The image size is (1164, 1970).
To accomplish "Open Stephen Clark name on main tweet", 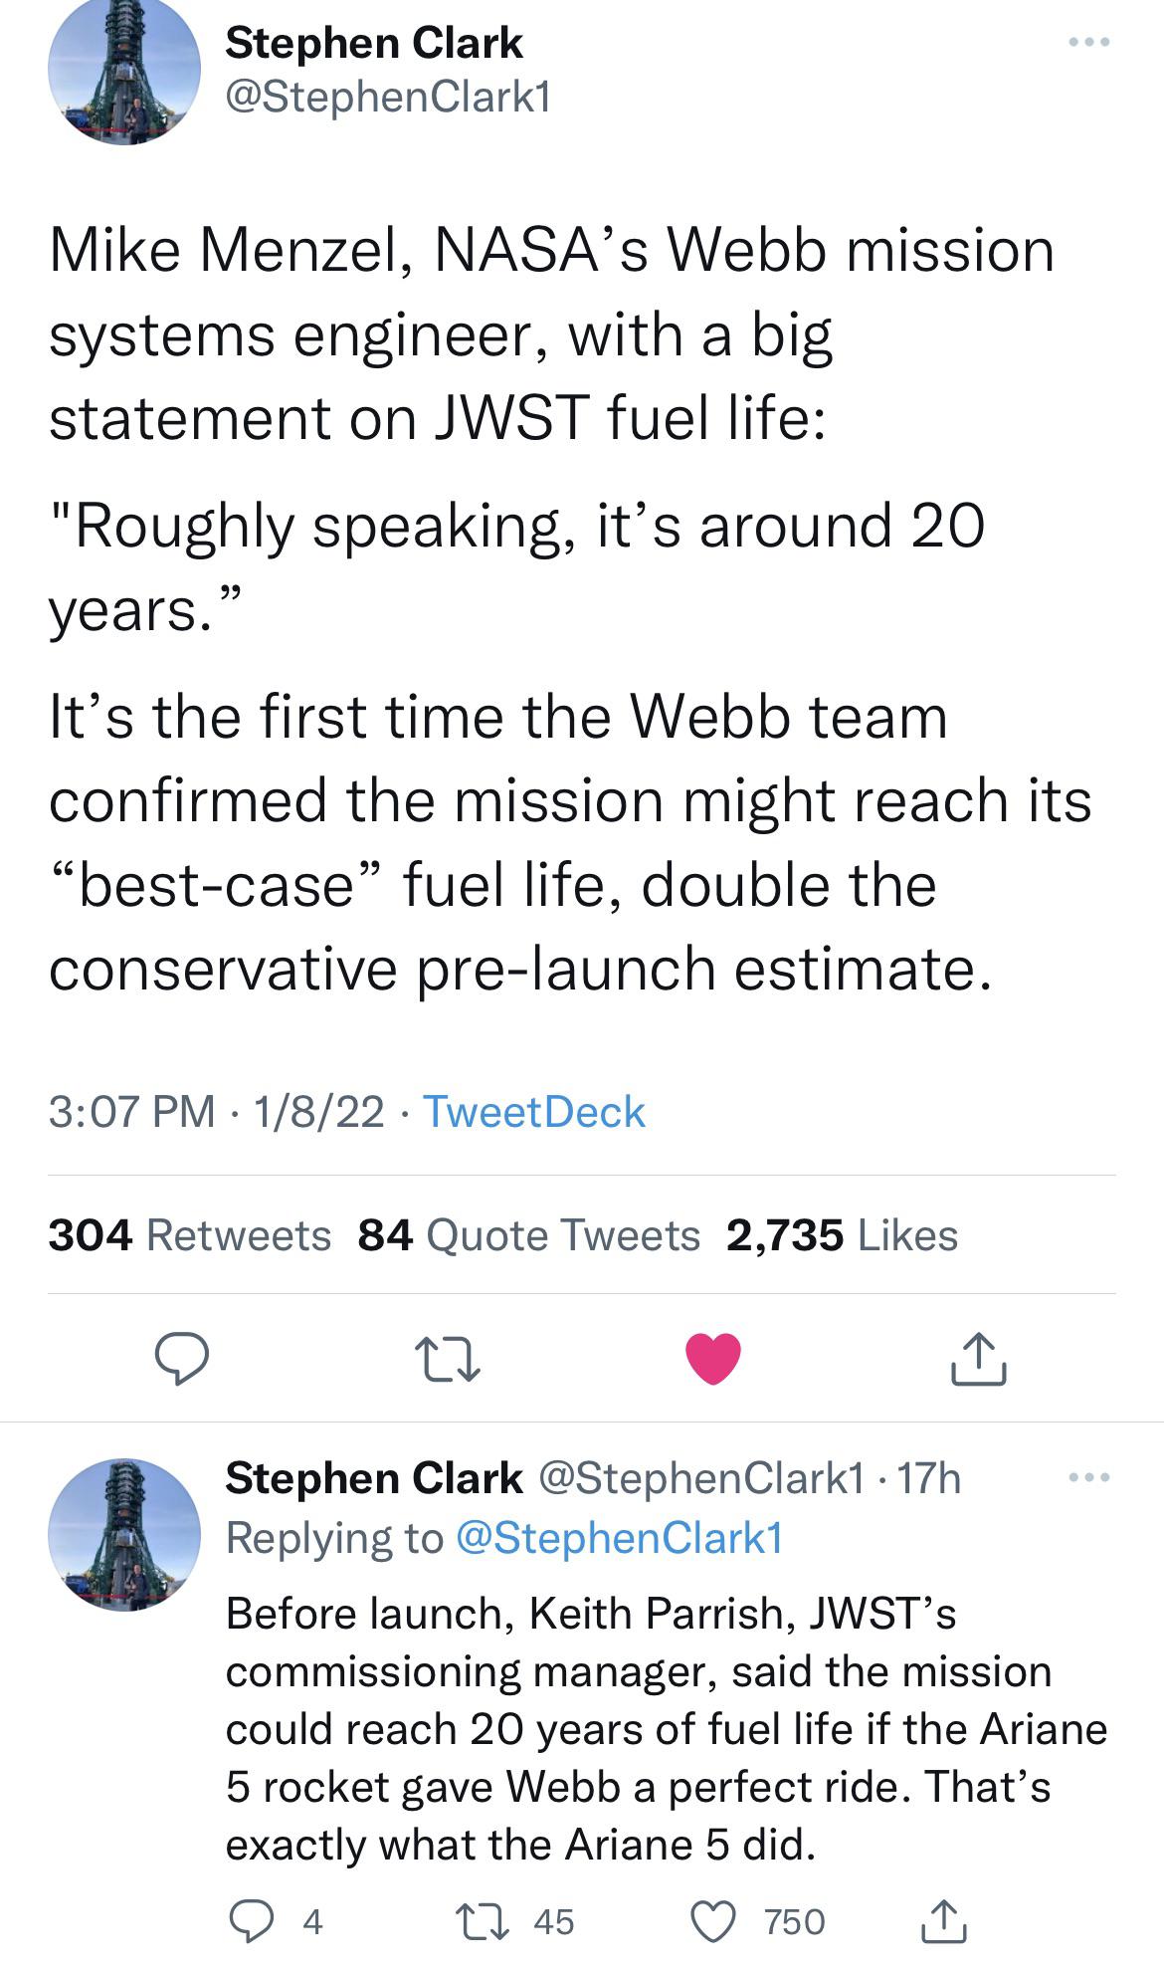I will (373, 43).
